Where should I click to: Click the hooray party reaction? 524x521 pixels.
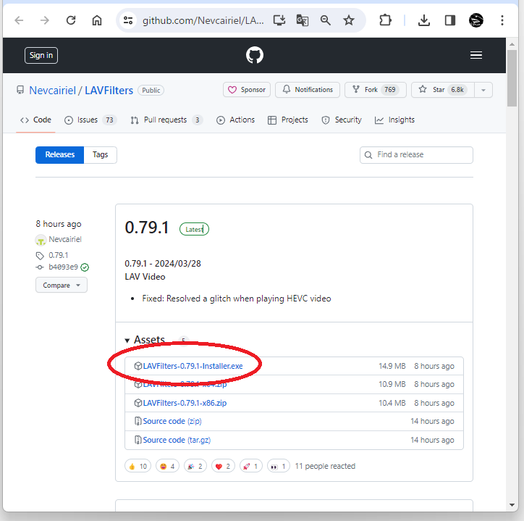(195, 466)
